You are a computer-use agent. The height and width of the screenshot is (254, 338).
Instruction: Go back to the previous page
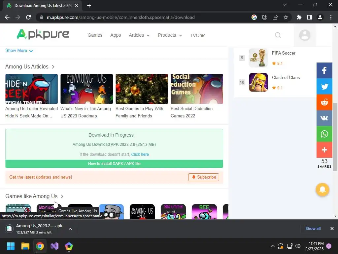click(x=7, y=17)
